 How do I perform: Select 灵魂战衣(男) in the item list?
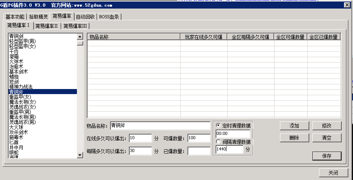click(43, 122)
